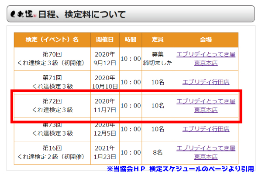This screenshot has width=262, height=174.
Task: Click the 8名 capacity cell
Action: 158,152
